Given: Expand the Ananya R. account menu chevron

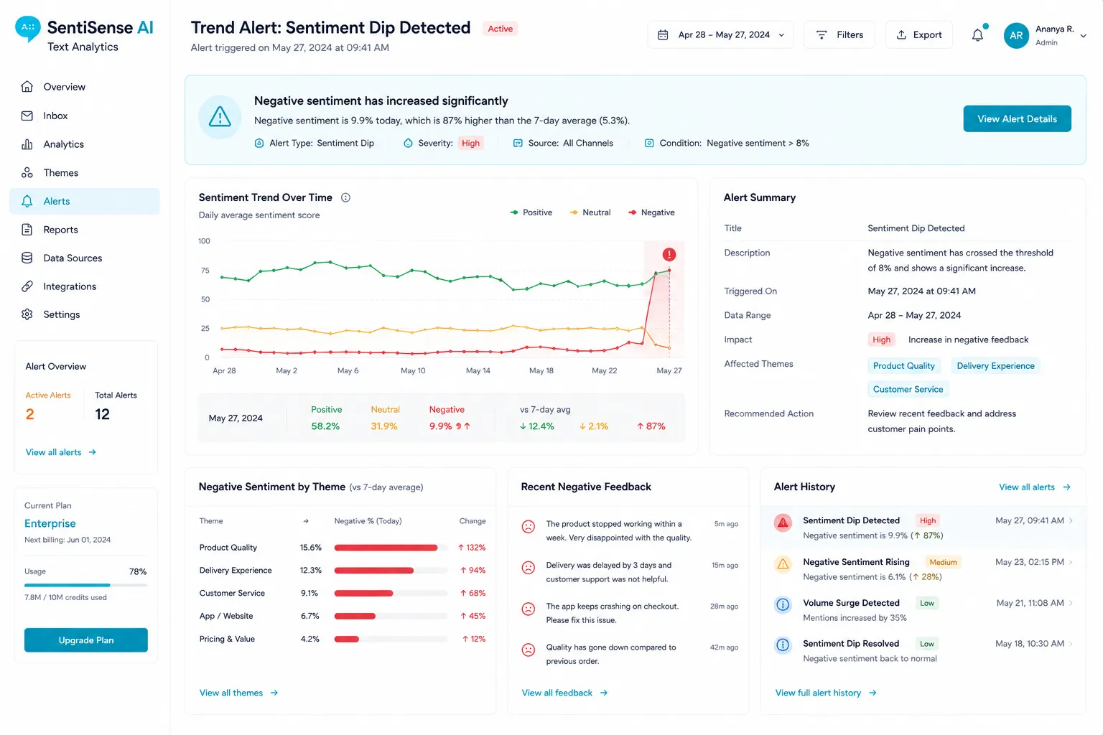Looking at the screenshot, I should pos(1083,36).
